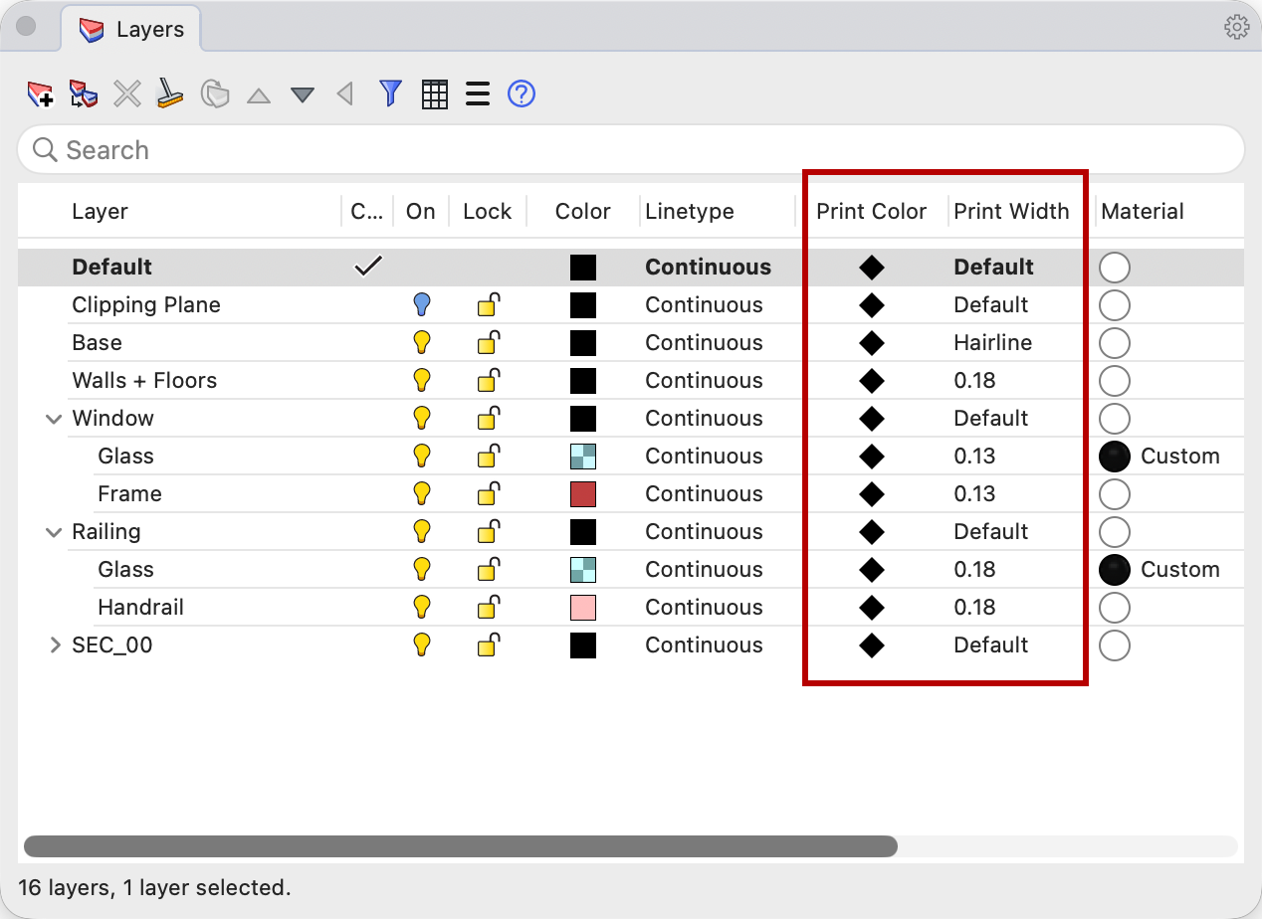Viewport: 1262px width, 919px height.
Task: Click the Custom material sphere for Railing Glass
Action: click(x=1115, y=570)
